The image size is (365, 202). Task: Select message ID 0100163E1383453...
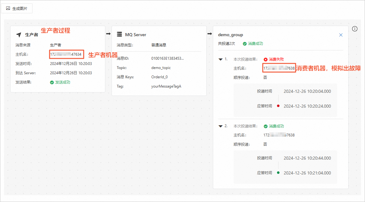(x=167, y=58)
